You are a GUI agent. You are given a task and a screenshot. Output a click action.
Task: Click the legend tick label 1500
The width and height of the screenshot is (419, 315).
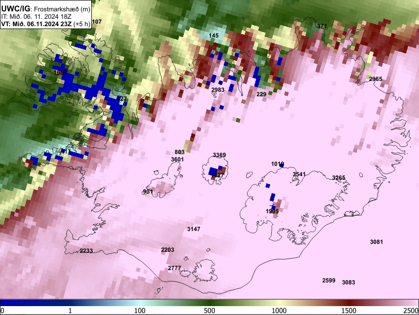click(x=349, y=311)
